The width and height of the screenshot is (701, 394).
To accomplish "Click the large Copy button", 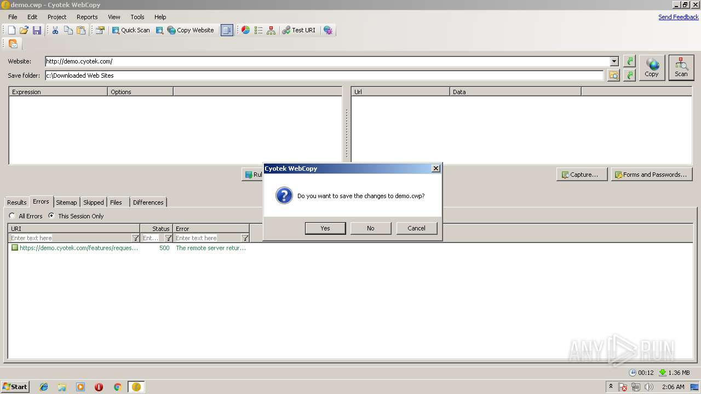I will click(x=652, y=68).
